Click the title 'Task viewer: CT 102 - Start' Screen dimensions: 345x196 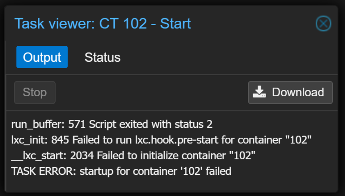click(x=103, y=23)
